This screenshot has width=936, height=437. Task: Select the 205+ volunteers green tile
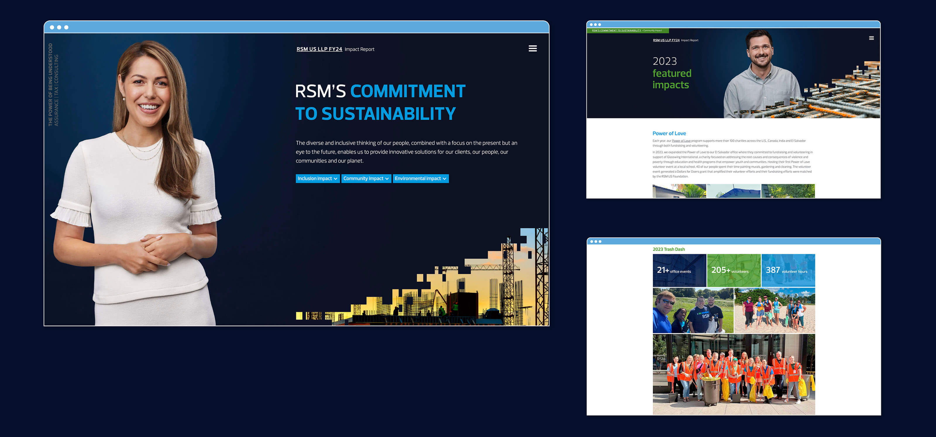tap(733, 270)
